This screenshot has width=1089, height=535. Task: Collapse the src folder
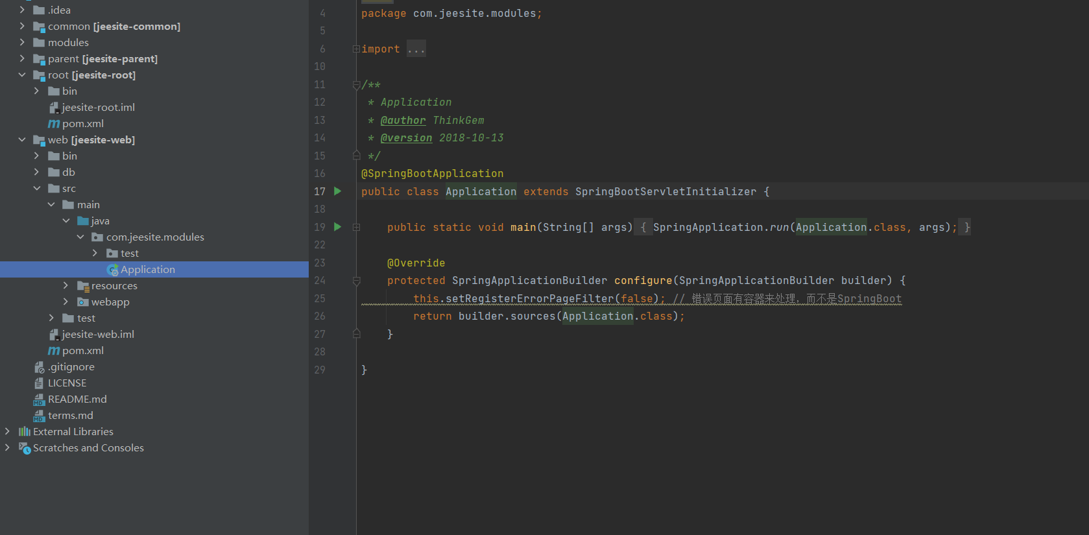coord(37,188)
